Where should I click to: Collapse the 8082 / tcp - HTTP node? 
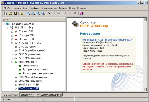[x=12, y=62]
